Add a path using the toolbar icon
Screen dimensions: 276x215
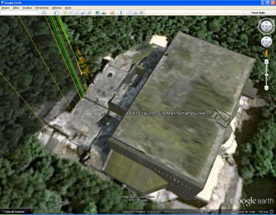tap(77, 13)
